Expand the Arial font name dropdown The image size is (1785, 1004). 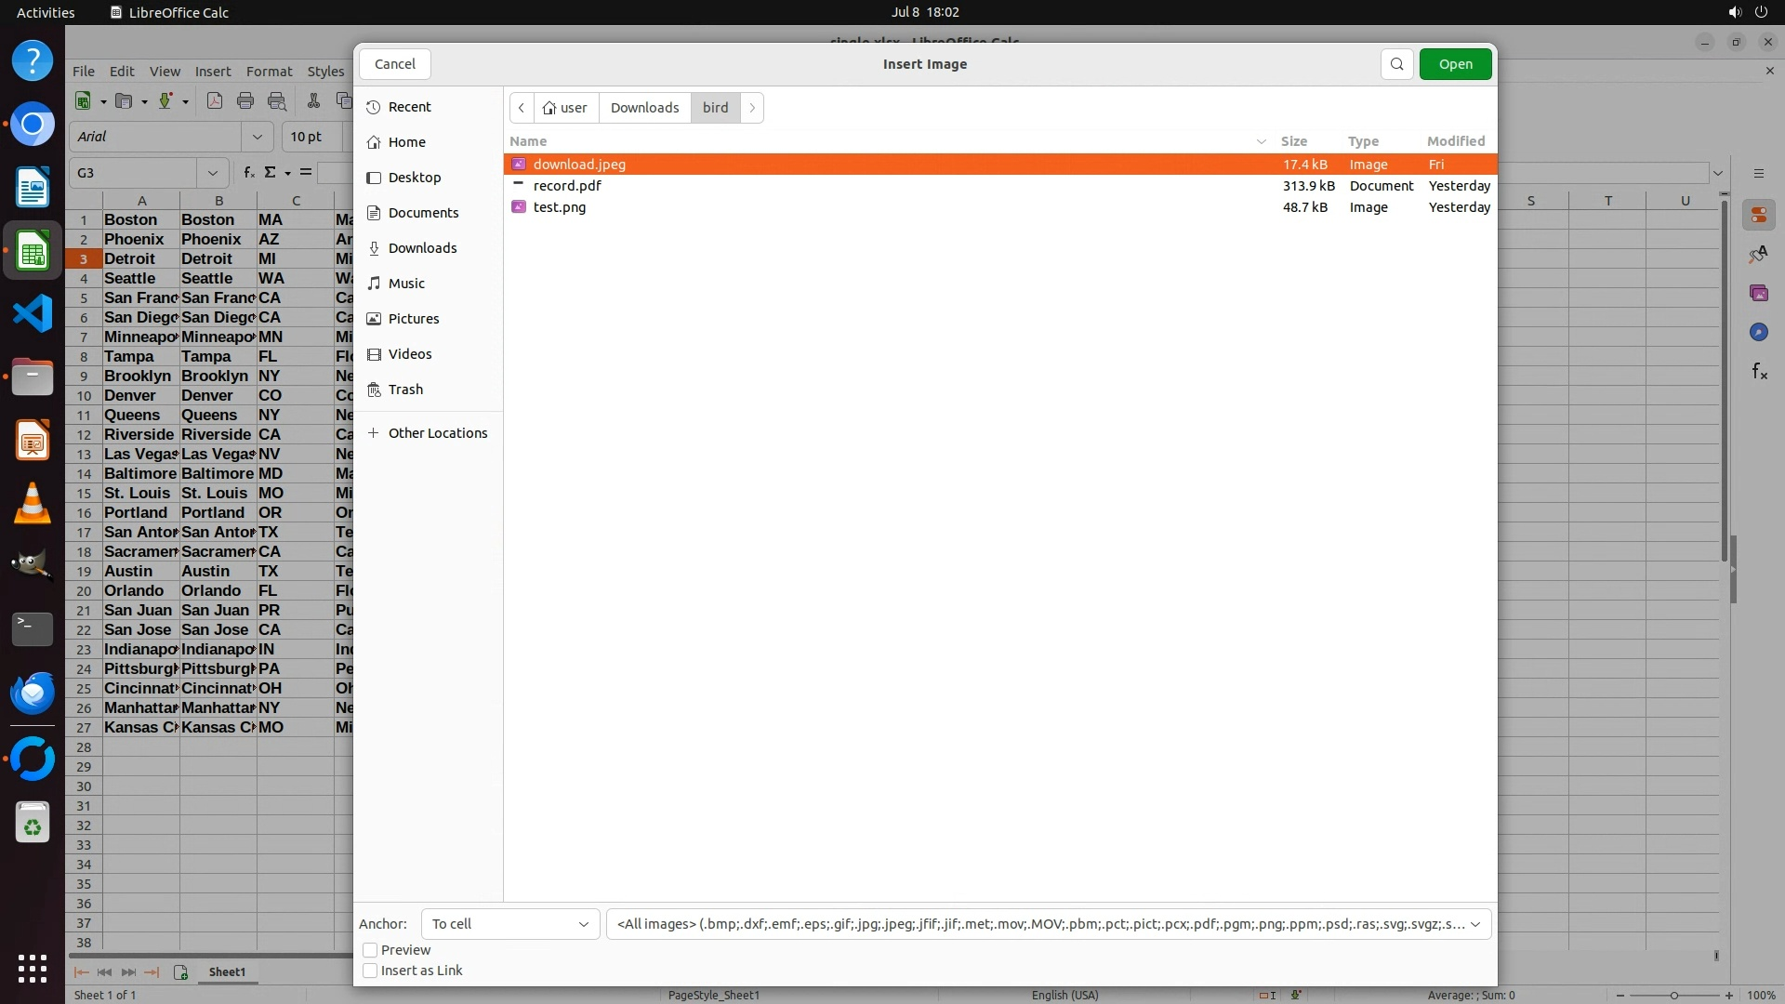[258, 137]
